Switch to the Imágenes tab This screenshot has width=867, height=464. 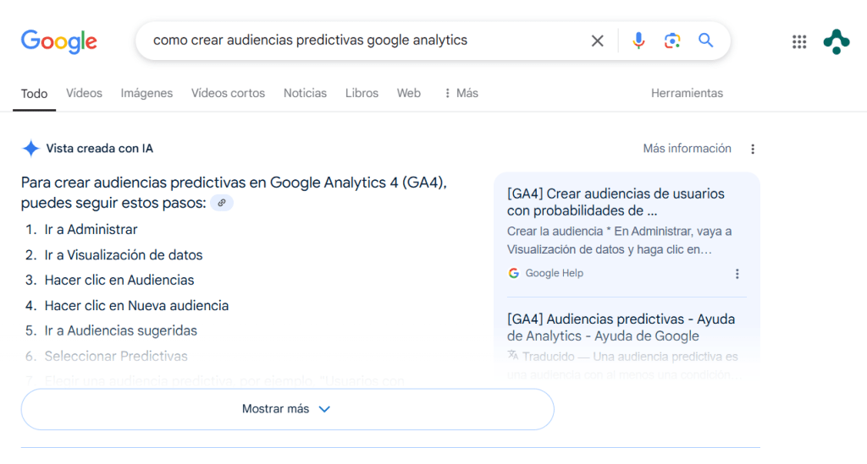[x=146, y=93]
